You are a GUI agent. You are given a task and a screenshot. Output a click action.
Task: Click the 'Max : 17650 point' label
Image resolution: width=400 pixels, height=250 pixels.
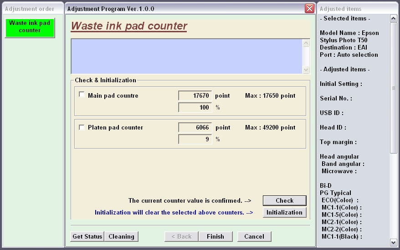[270, 96]
